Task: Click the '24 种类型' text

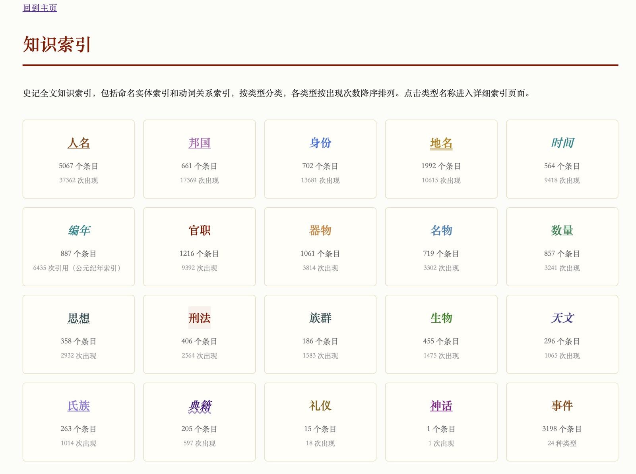Action: [x=562, y=443]
